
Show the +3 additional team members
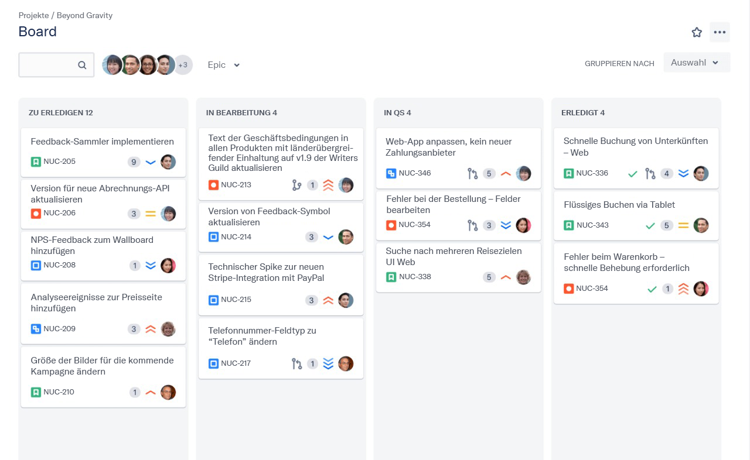[183, 65]
